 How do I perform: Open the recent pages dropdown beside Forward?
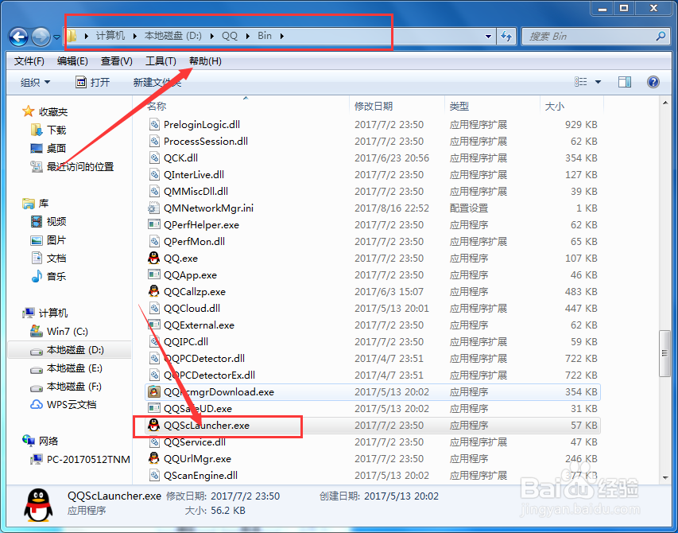coord(56,37)
